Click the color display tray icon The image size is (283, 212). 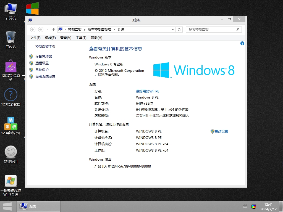[254, 206]
